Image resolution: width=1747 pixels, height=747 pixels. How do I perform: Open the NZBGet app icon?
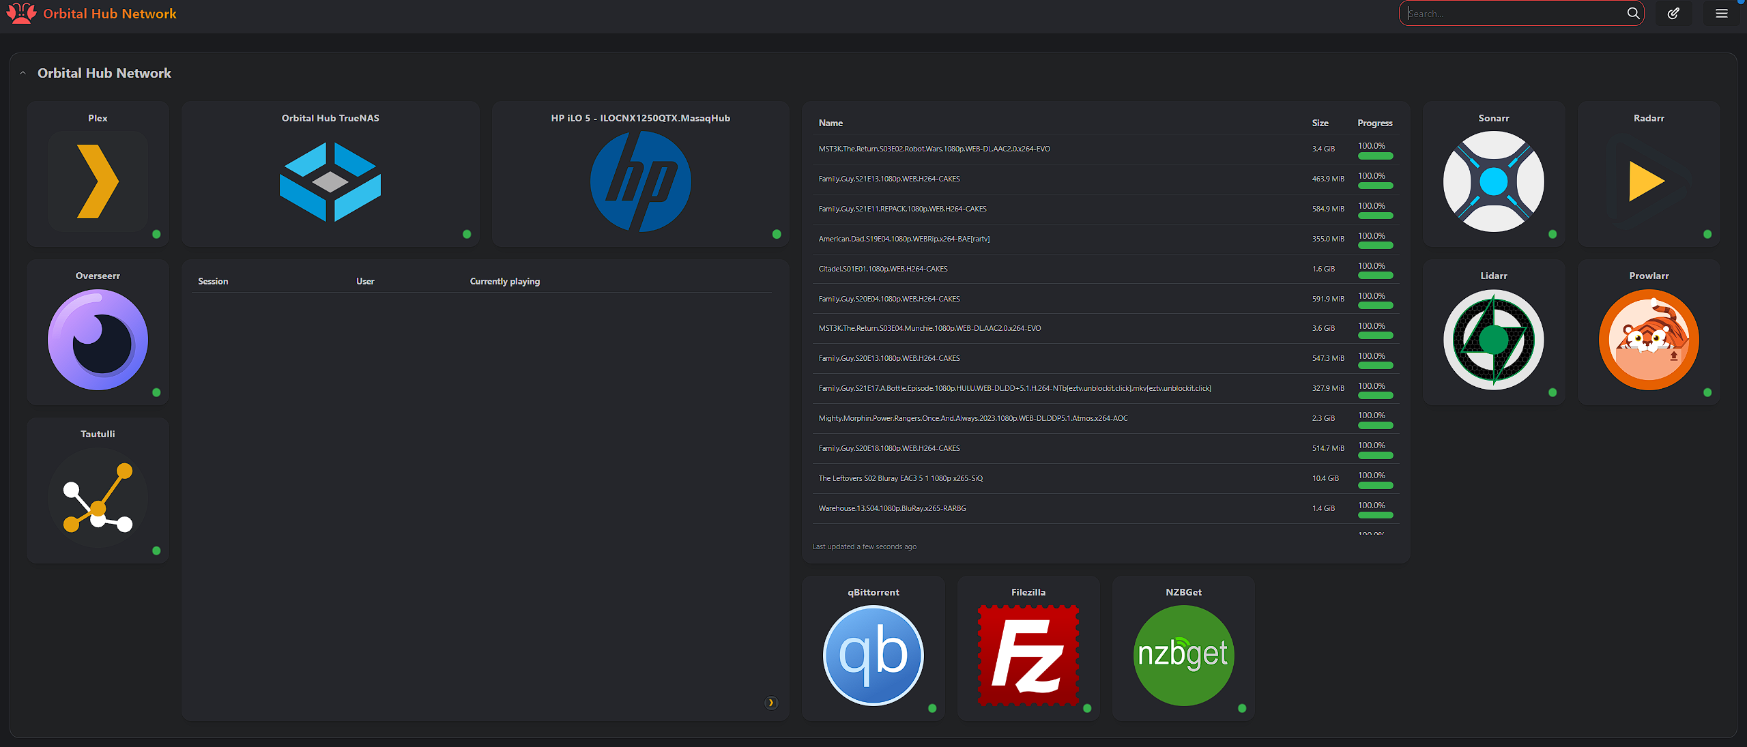(x=1183, y=656)
